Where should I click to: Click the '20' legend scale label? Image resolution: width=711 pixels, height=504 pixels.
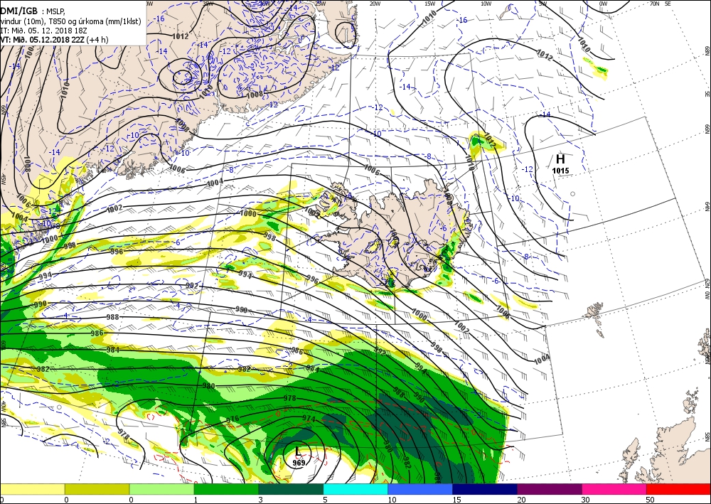coord(521,500)
